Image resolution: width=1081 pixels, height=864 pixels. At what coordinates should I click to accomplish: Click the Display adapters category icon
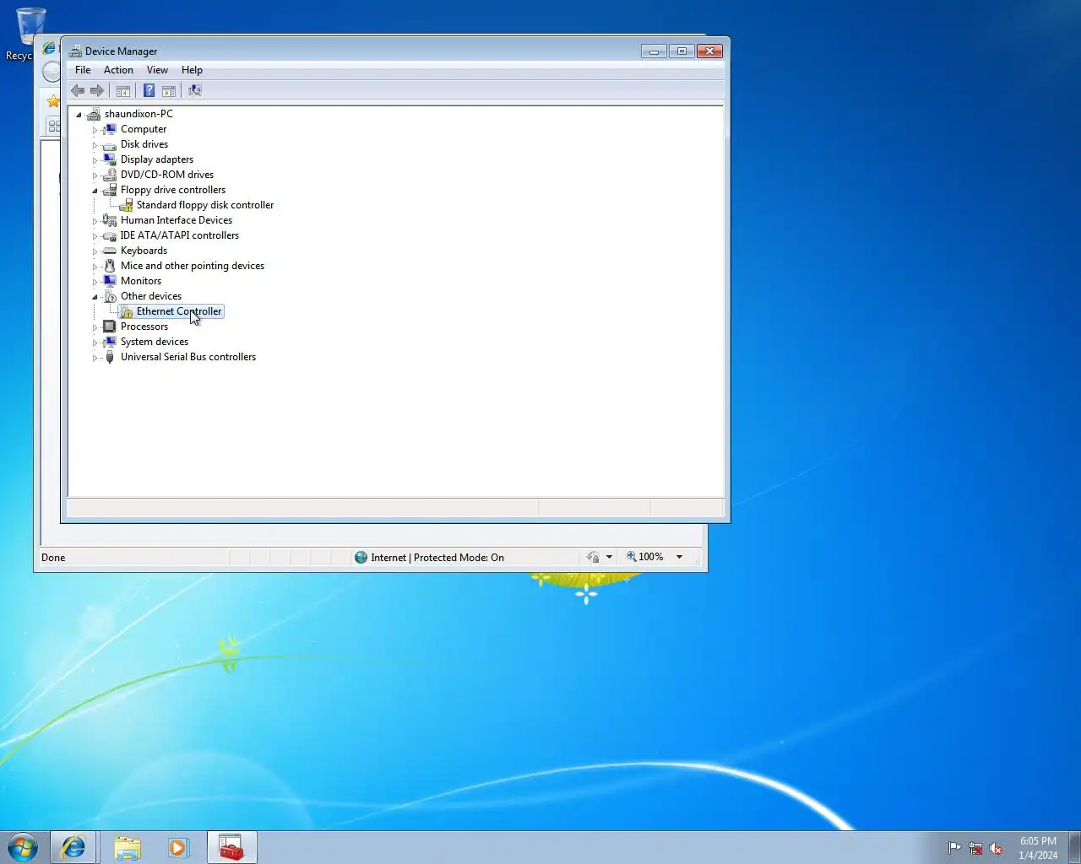(109, 159)
